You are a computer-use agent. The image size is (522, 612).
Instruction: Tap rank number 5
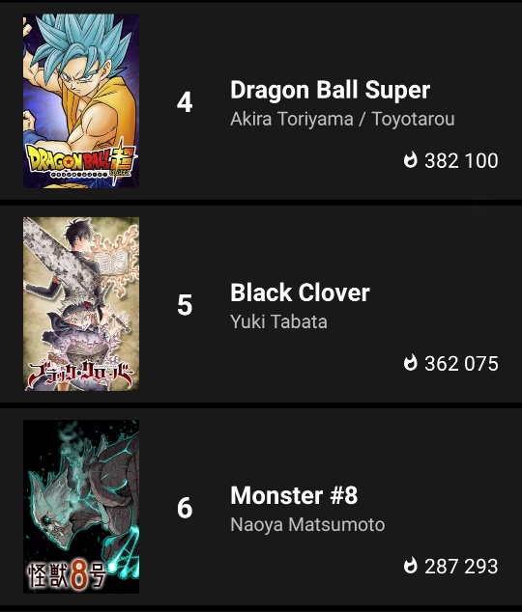185,305
